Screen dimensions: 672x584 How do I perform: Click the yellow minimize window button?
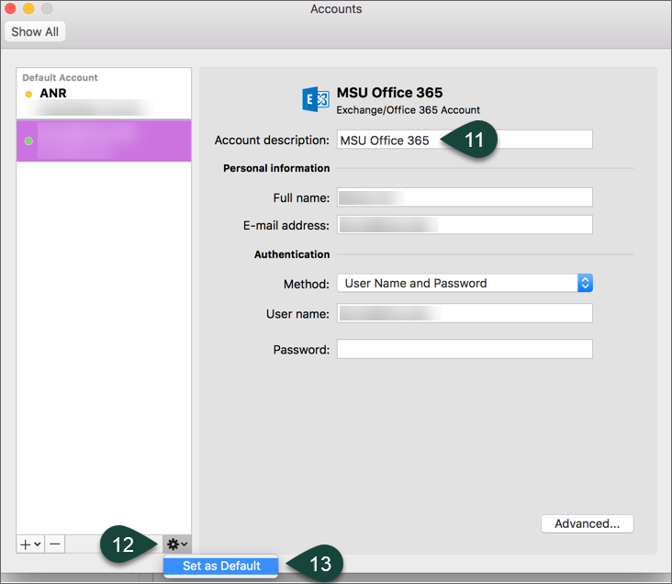point(28,9)
